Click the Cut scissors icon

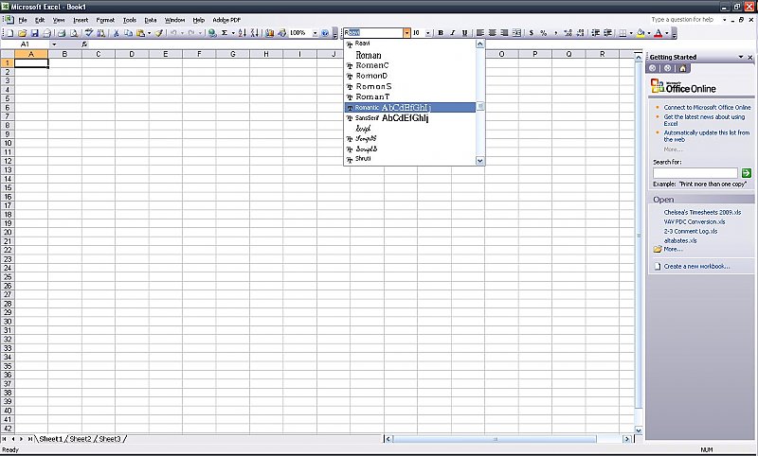tap(116, 33)
